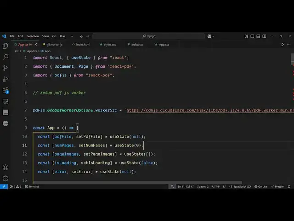294x221 pixels.
Task: Open Remote Explorer view
Action: pyautogui.click(x=6, y=101)
